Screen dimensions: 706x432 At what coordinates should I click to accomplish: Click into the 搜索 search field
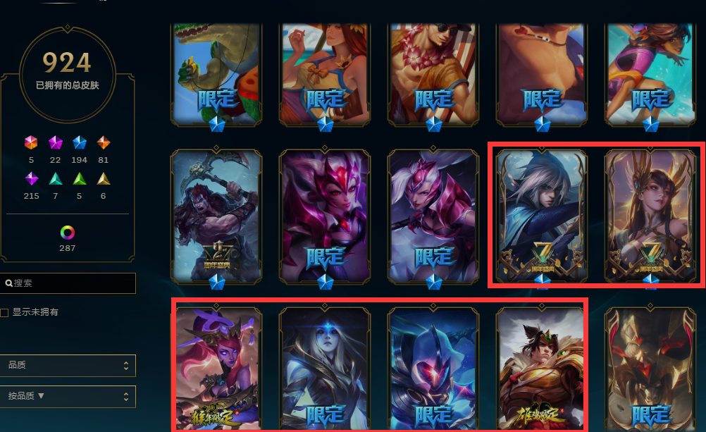[x=68, y=283]
